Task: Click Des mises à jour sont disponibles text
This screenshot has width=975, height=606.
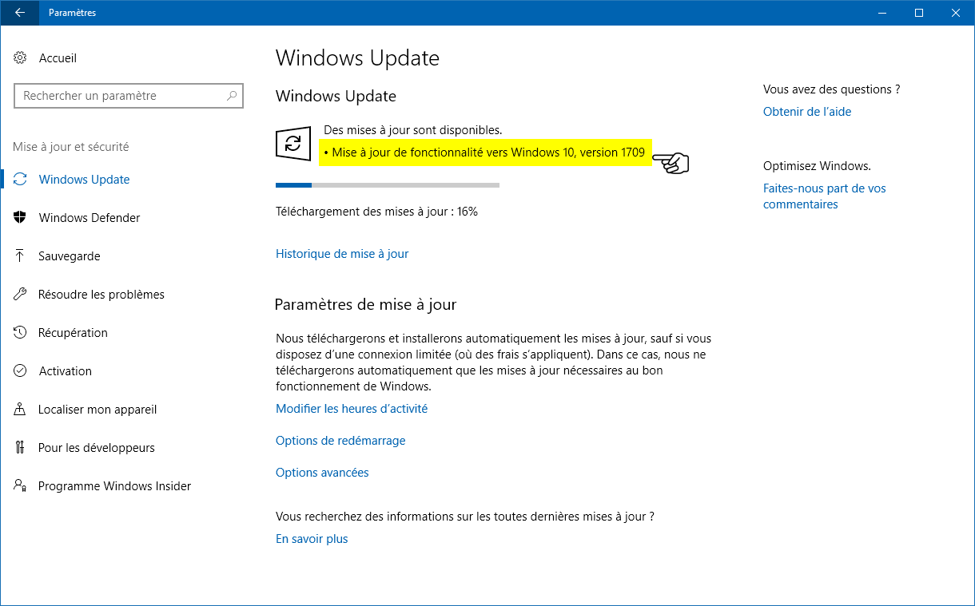Action: click(x=413, y=129)
